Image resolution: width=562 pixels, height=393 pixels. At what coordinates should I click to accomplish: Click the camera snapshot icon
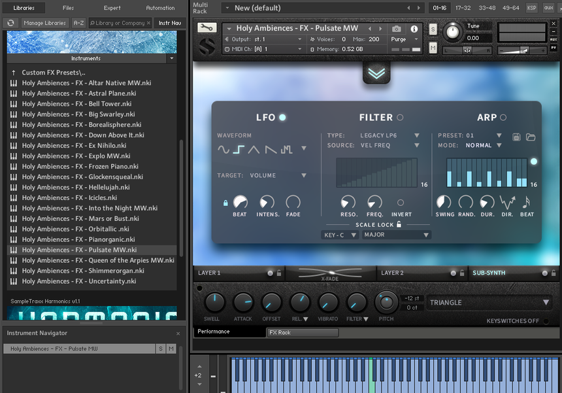(x=397, y=29)
